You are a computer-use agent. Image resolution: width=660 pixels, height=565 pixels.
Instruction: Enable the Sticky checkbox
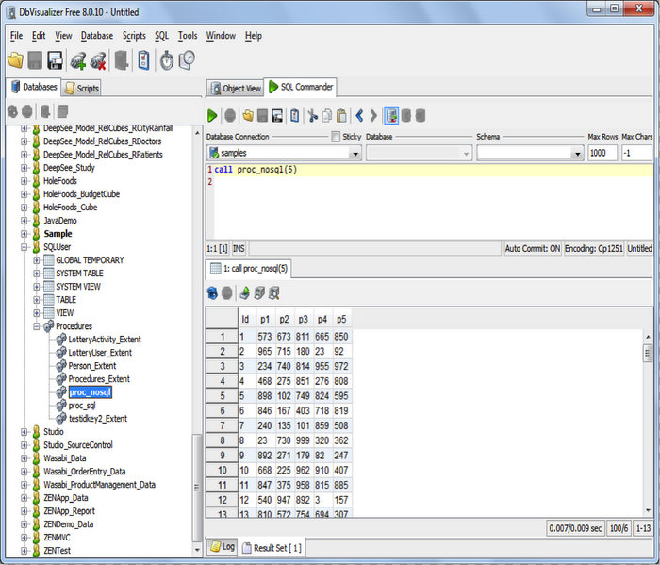(x=336, y=137)
